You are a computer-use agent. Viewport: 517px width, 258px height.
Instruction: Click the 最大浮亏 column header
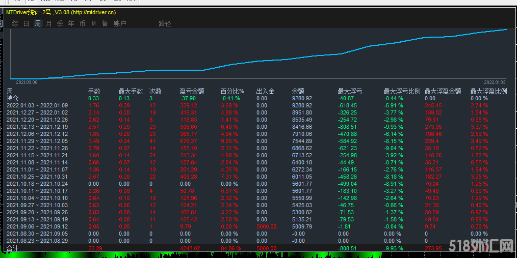pyautogui.click(x=350, y=91)
